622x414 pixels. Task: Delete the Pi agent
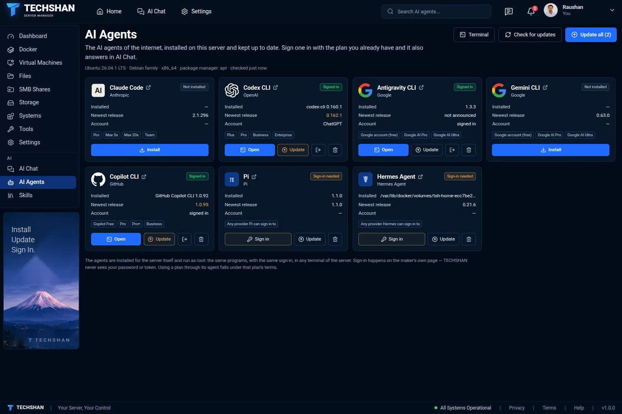click(335, 239)
